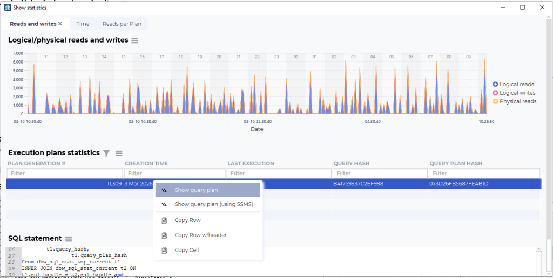The width and height of the screenshot is (553, 278).
Task: Choose Show query plan (using SSMS)
Action: [208, 204]
